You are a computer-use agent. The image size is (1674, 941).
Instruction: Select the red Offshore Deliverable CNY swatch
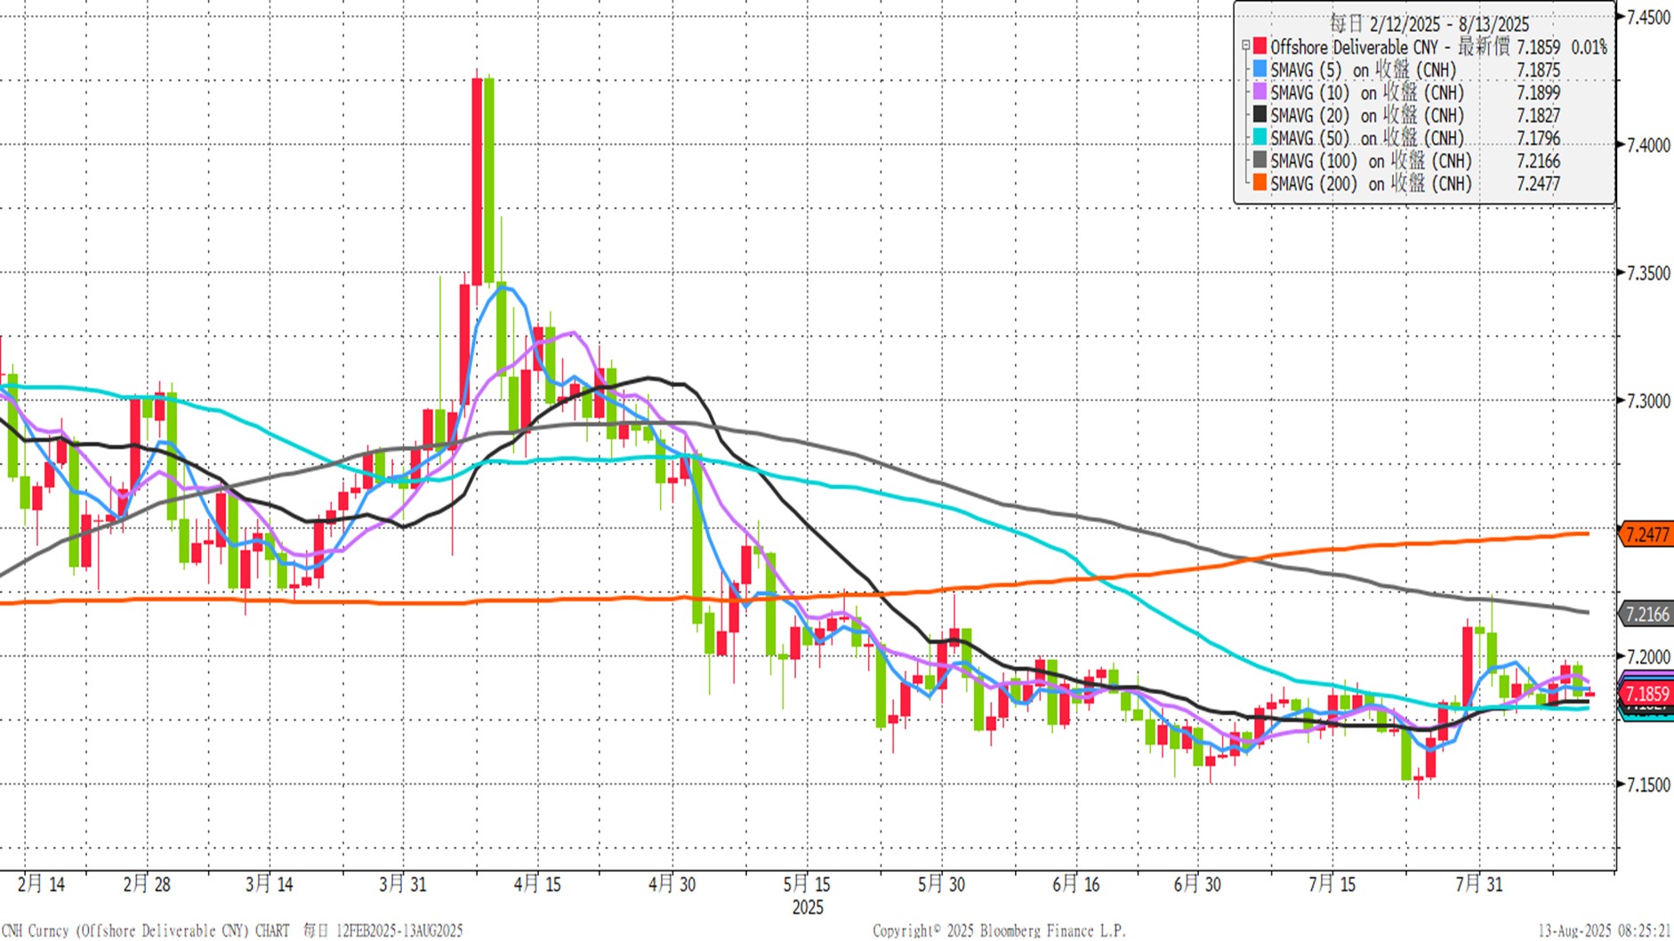(x=1260, y=46)
